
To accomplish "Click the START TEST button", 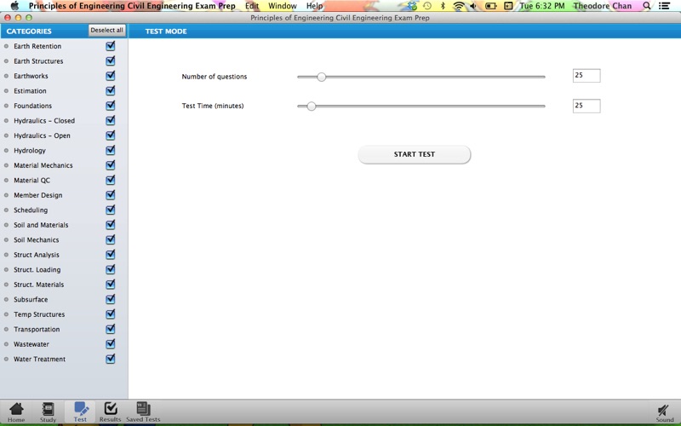I will [415, 154].
